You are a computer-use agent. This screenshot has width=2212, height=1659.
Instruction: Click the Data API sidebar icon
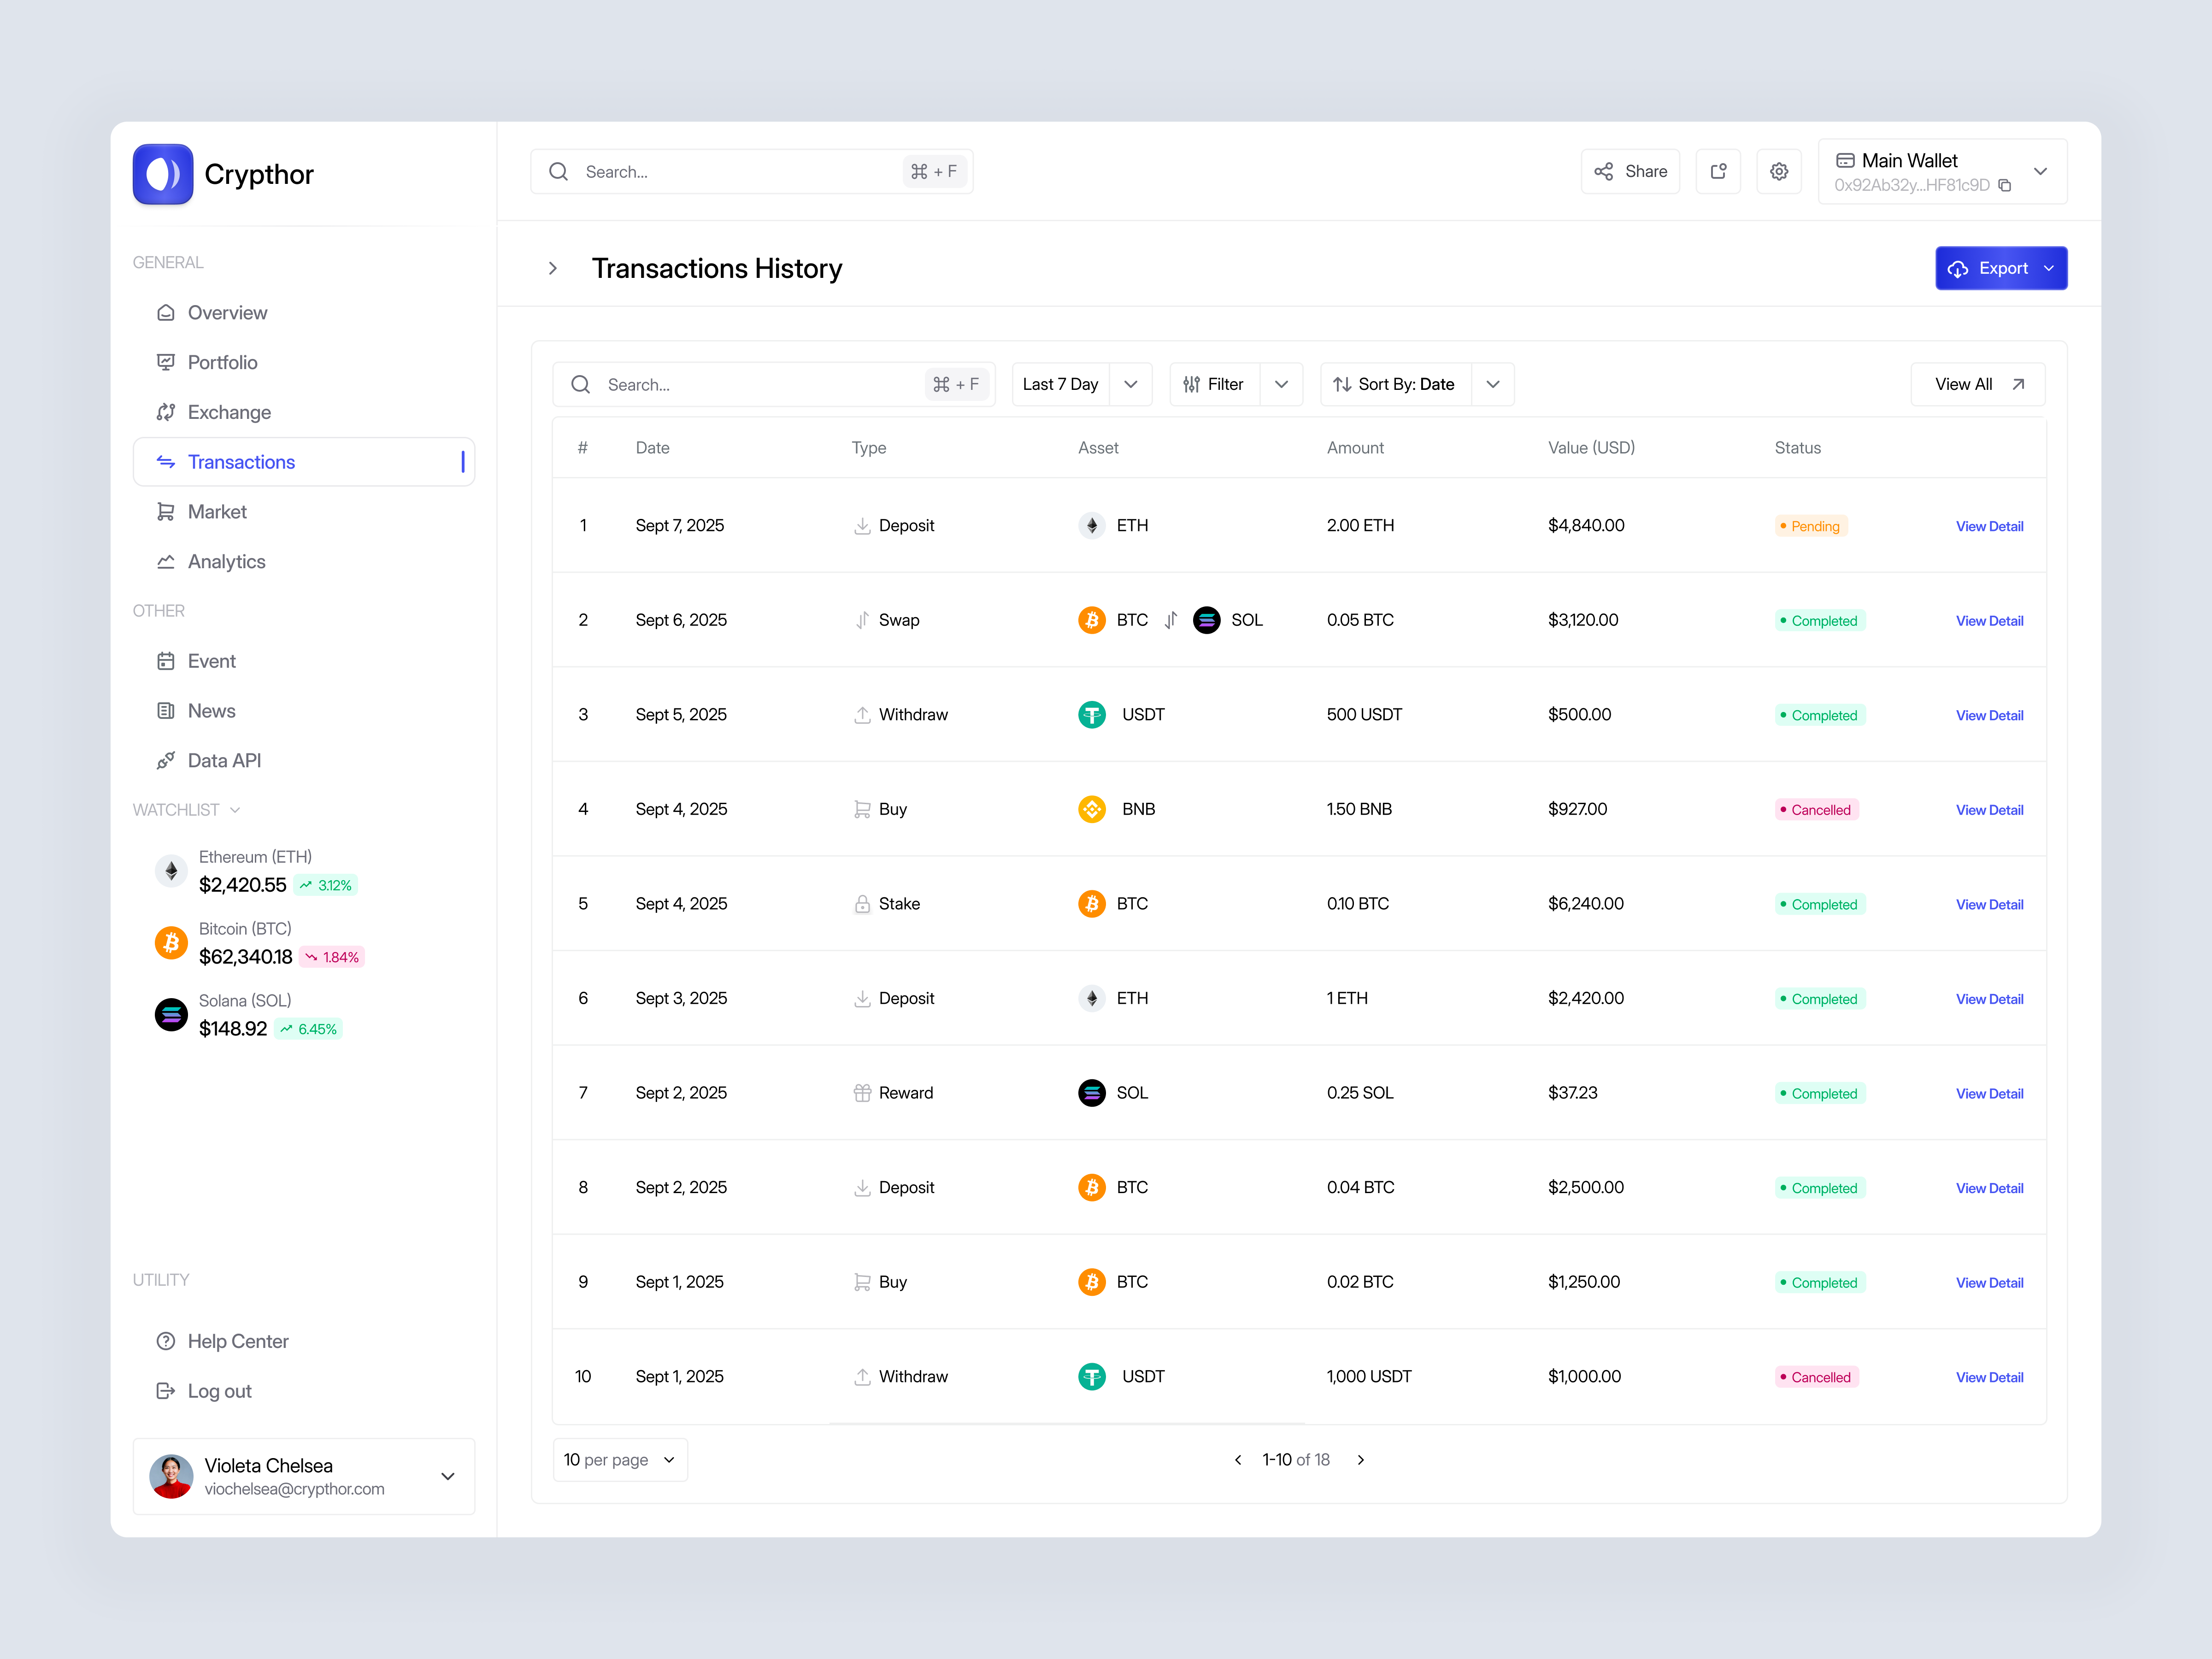point(166,760)
